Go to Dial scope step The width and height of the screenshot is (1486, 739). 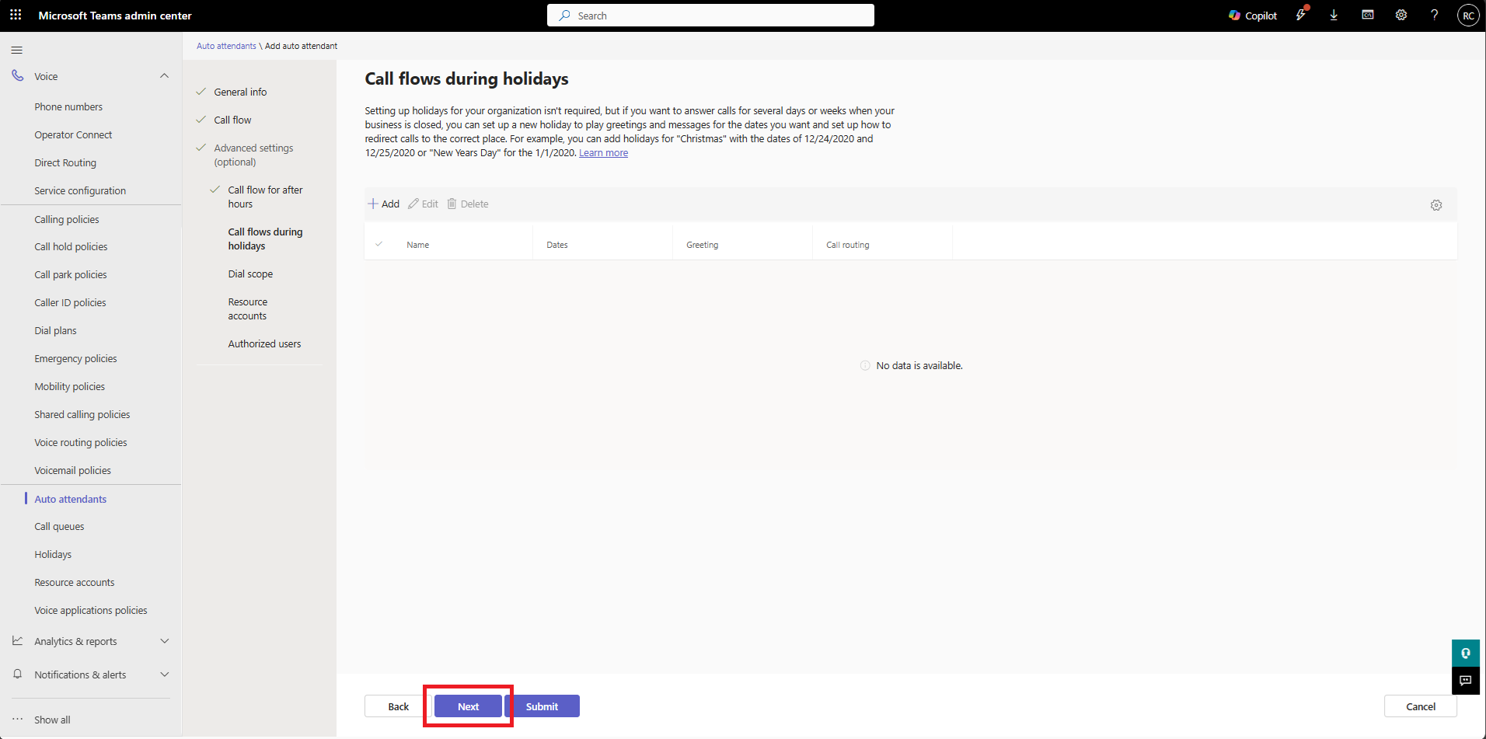(x=250, y=274)
